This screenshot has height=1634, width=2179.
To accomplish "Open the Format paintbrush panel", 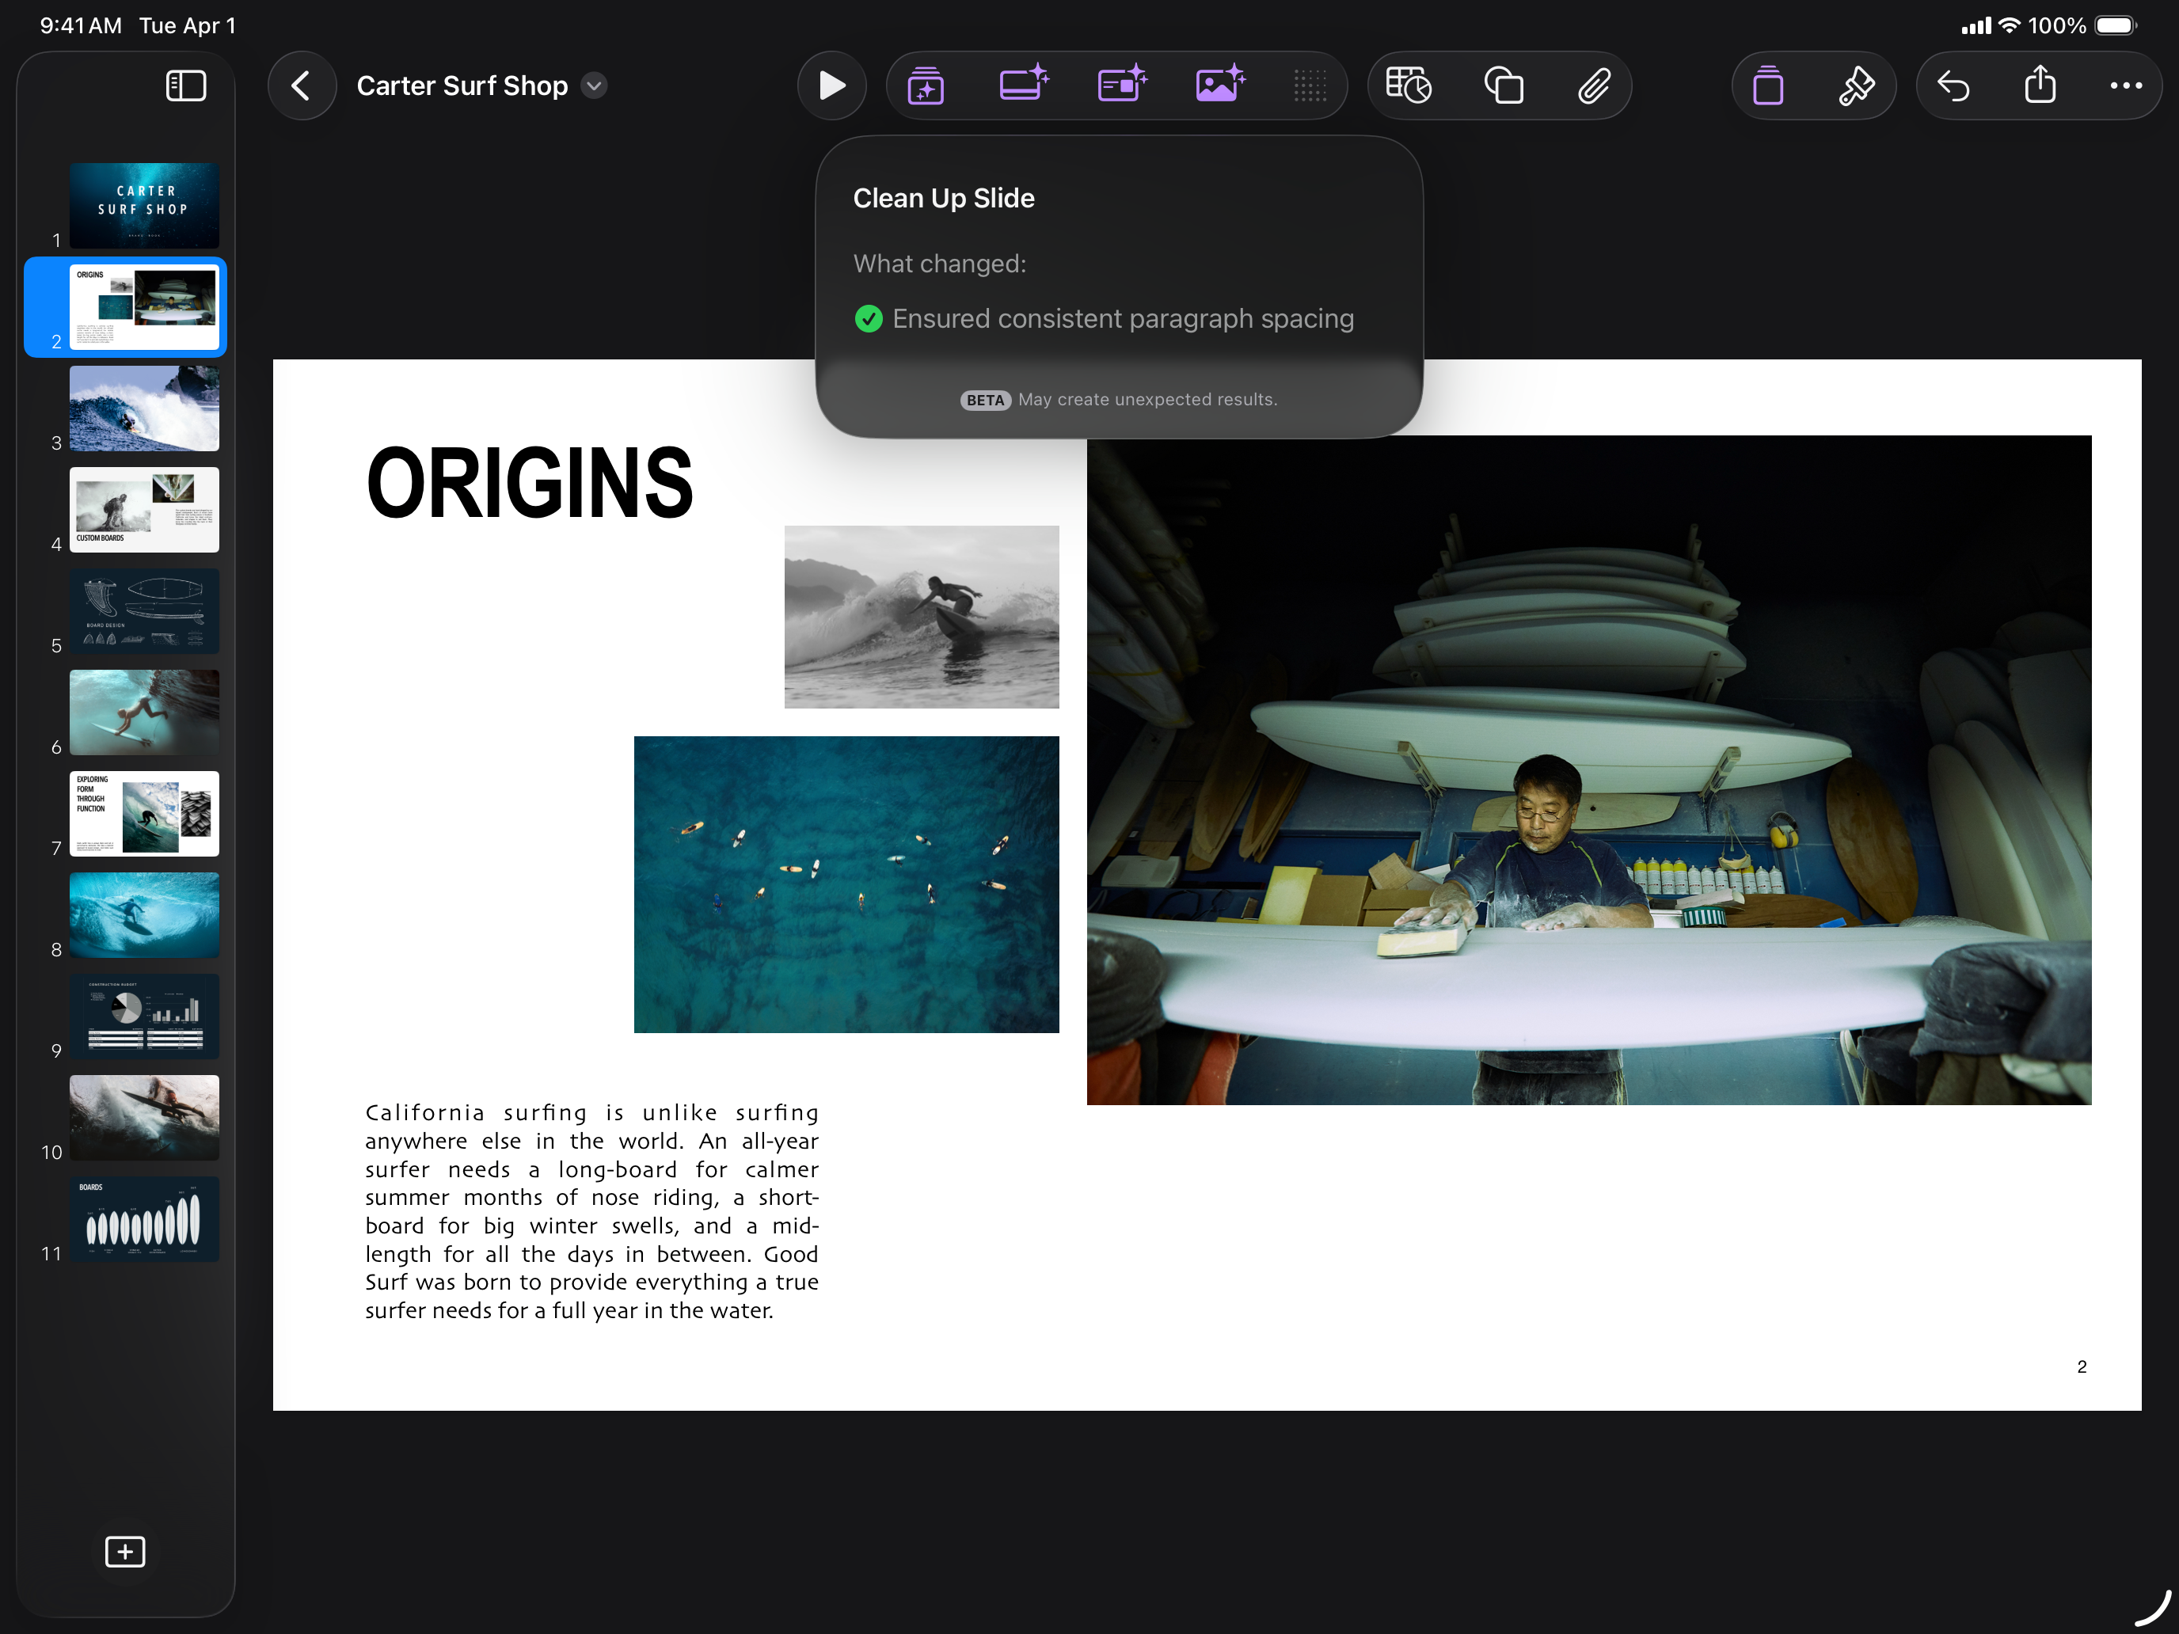I will (x=1856, y=85).
